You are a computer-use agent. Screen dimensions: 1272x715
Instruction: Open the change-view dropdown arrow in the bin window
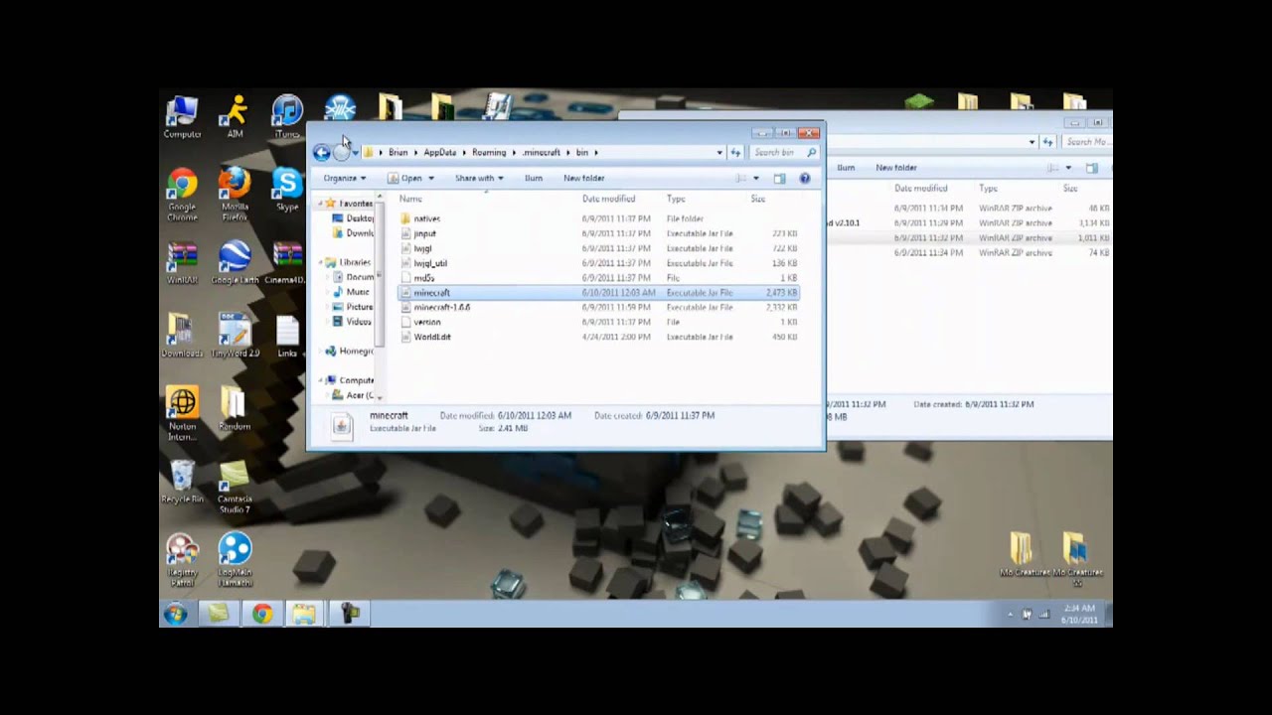point(756,179)
